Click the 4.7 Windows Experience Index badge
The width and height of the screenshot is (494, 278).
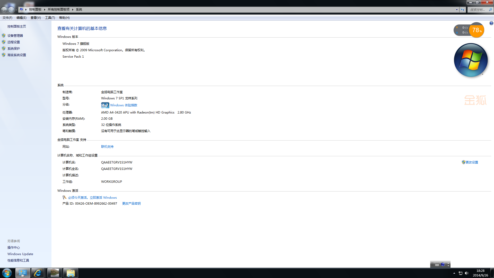click(105, 105)
